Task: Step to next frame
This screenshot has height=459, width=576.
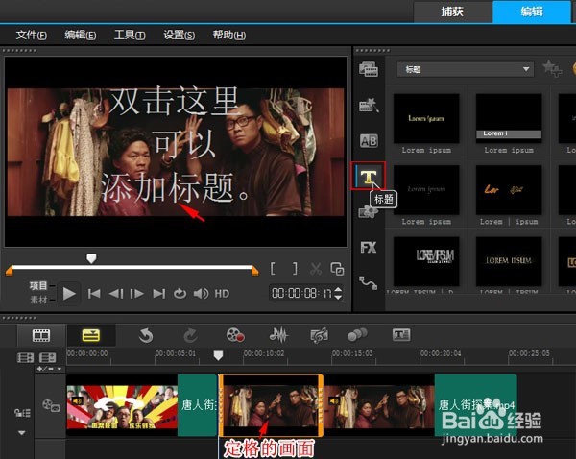Action: coord(137,294)
